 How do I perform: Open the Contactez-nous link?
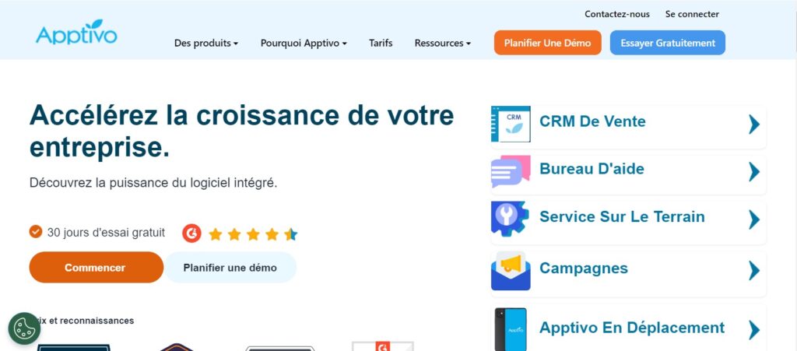pos(616,14)
